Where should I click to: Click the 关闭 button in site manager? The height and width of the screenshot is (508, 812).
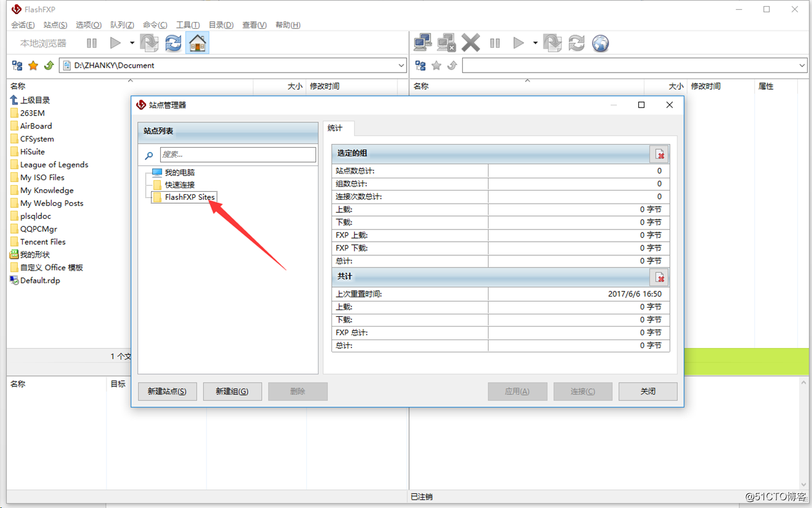[648, 391]
